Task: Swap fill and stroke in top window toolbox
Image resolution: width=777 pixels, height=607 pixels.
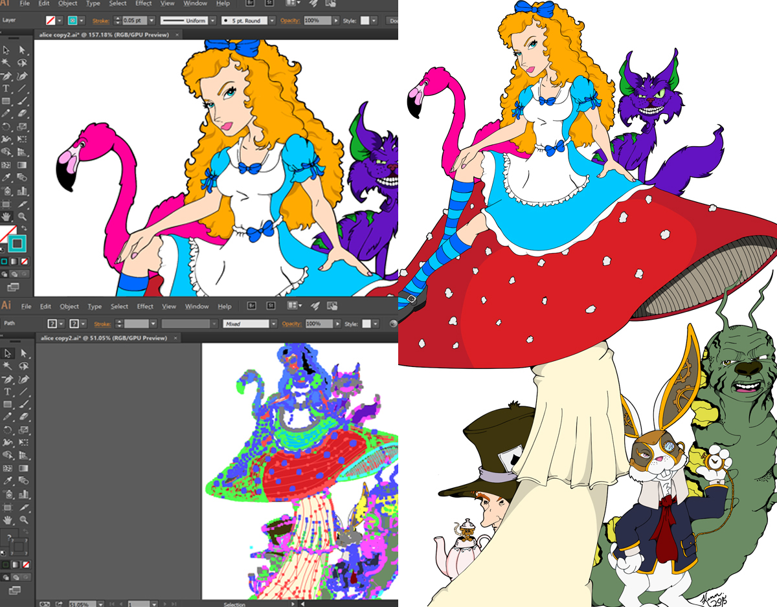Action: pyautogui.click(x=25, y=228)
